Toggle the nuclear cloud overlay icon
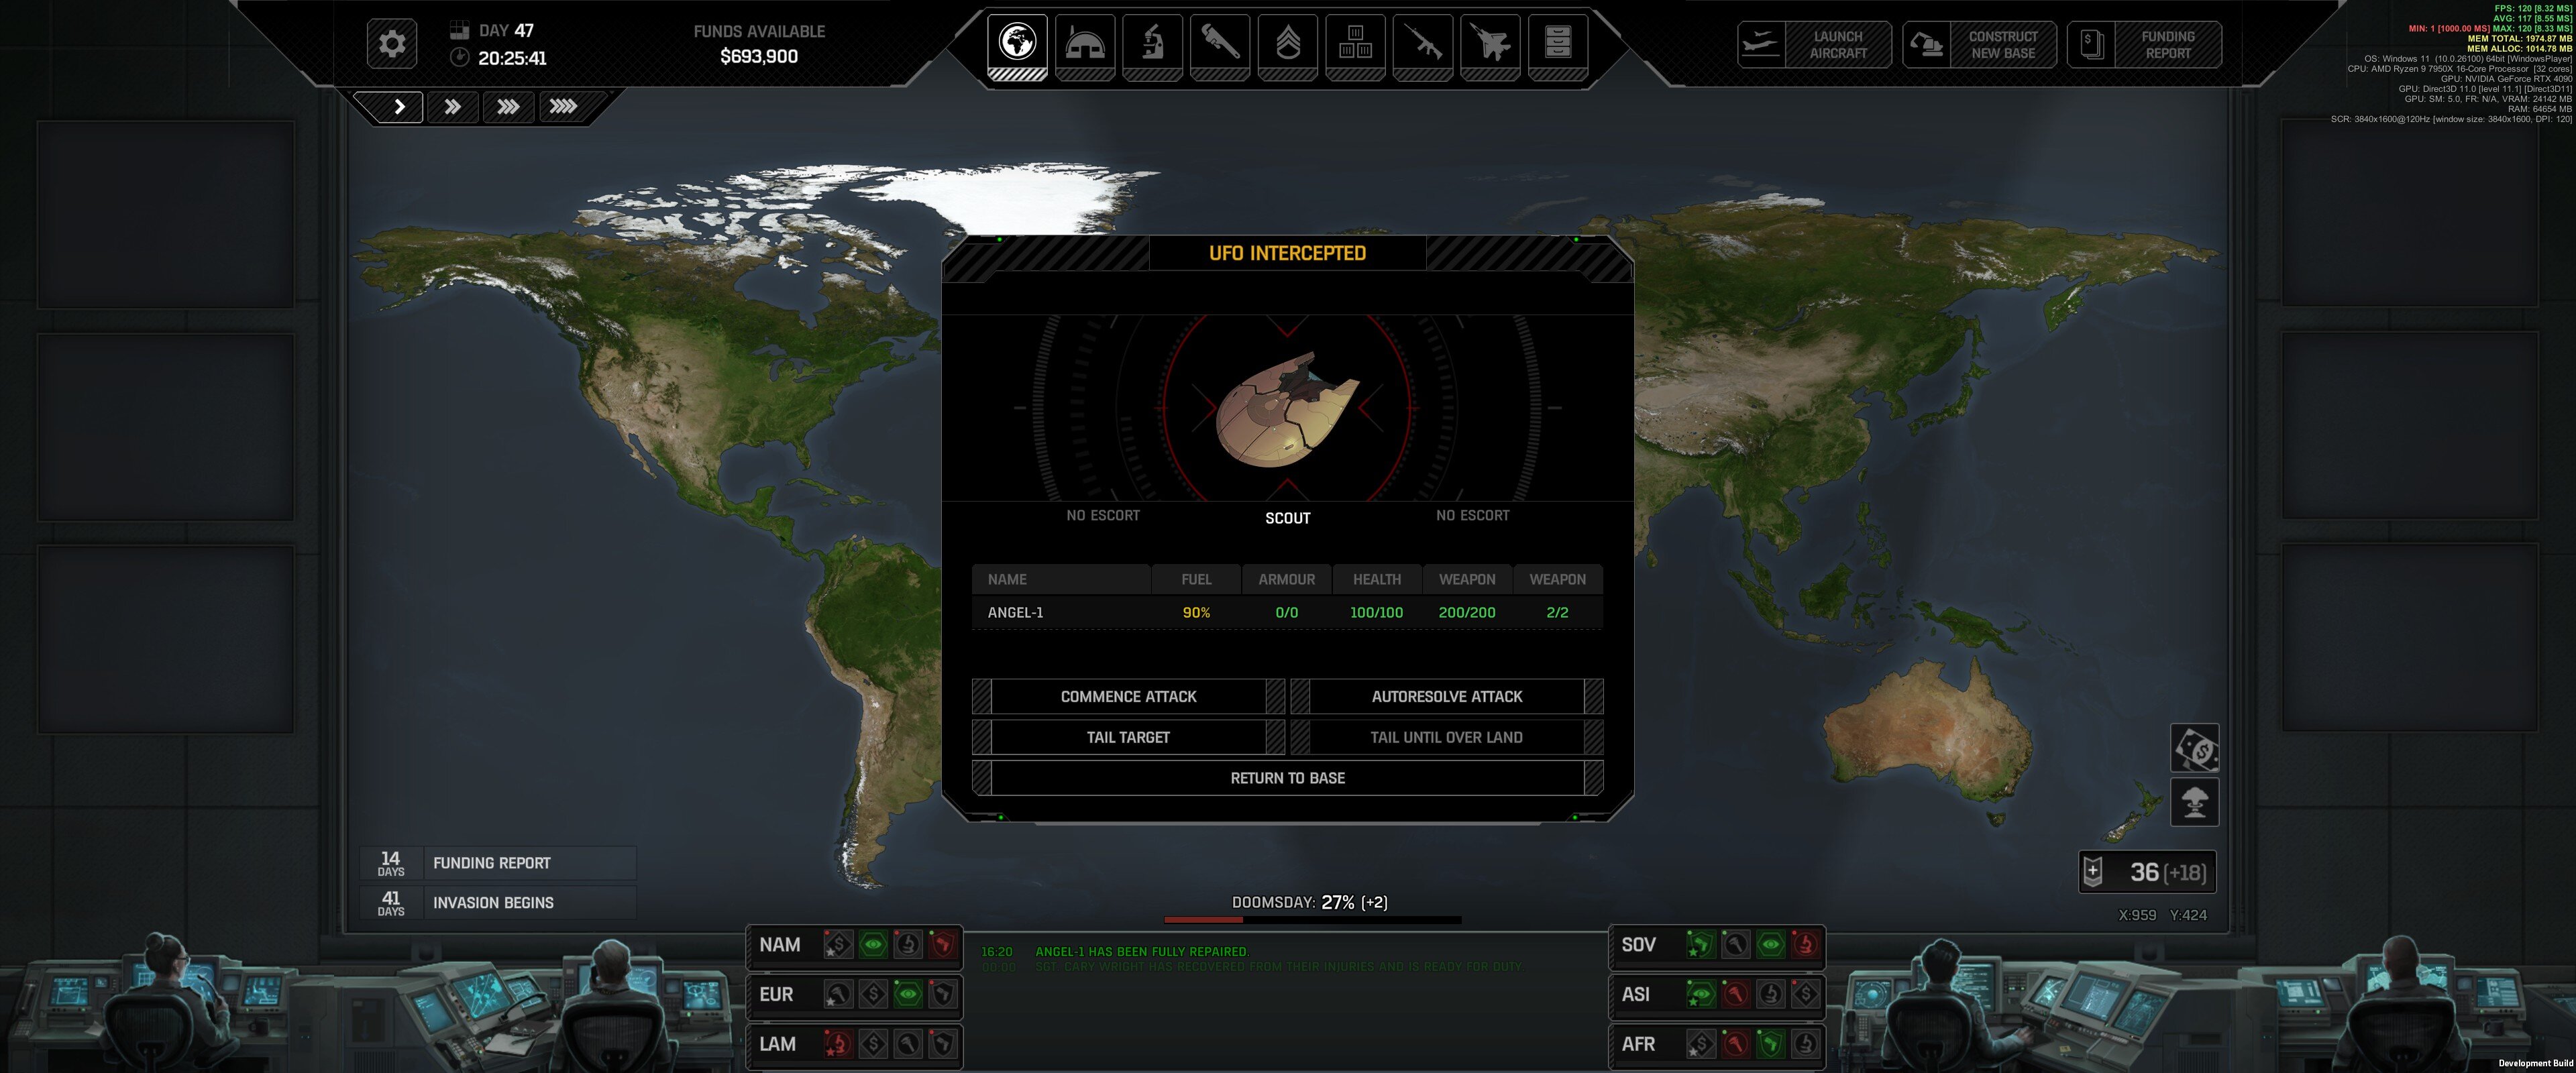2576x1073 pixels. coord(2194,802)
